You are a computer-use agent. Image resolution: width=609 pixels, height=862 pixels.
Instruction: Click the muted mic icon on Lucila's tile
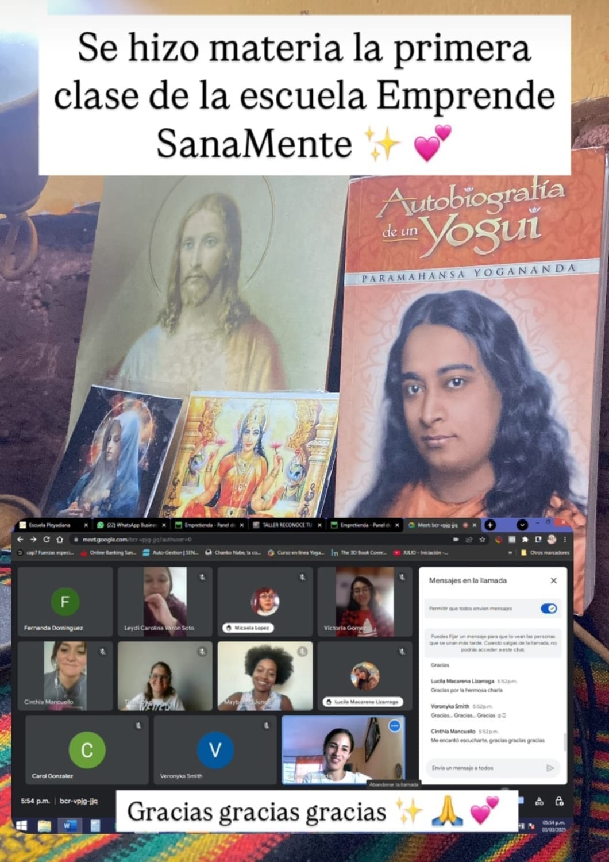[x=402, y=652]
